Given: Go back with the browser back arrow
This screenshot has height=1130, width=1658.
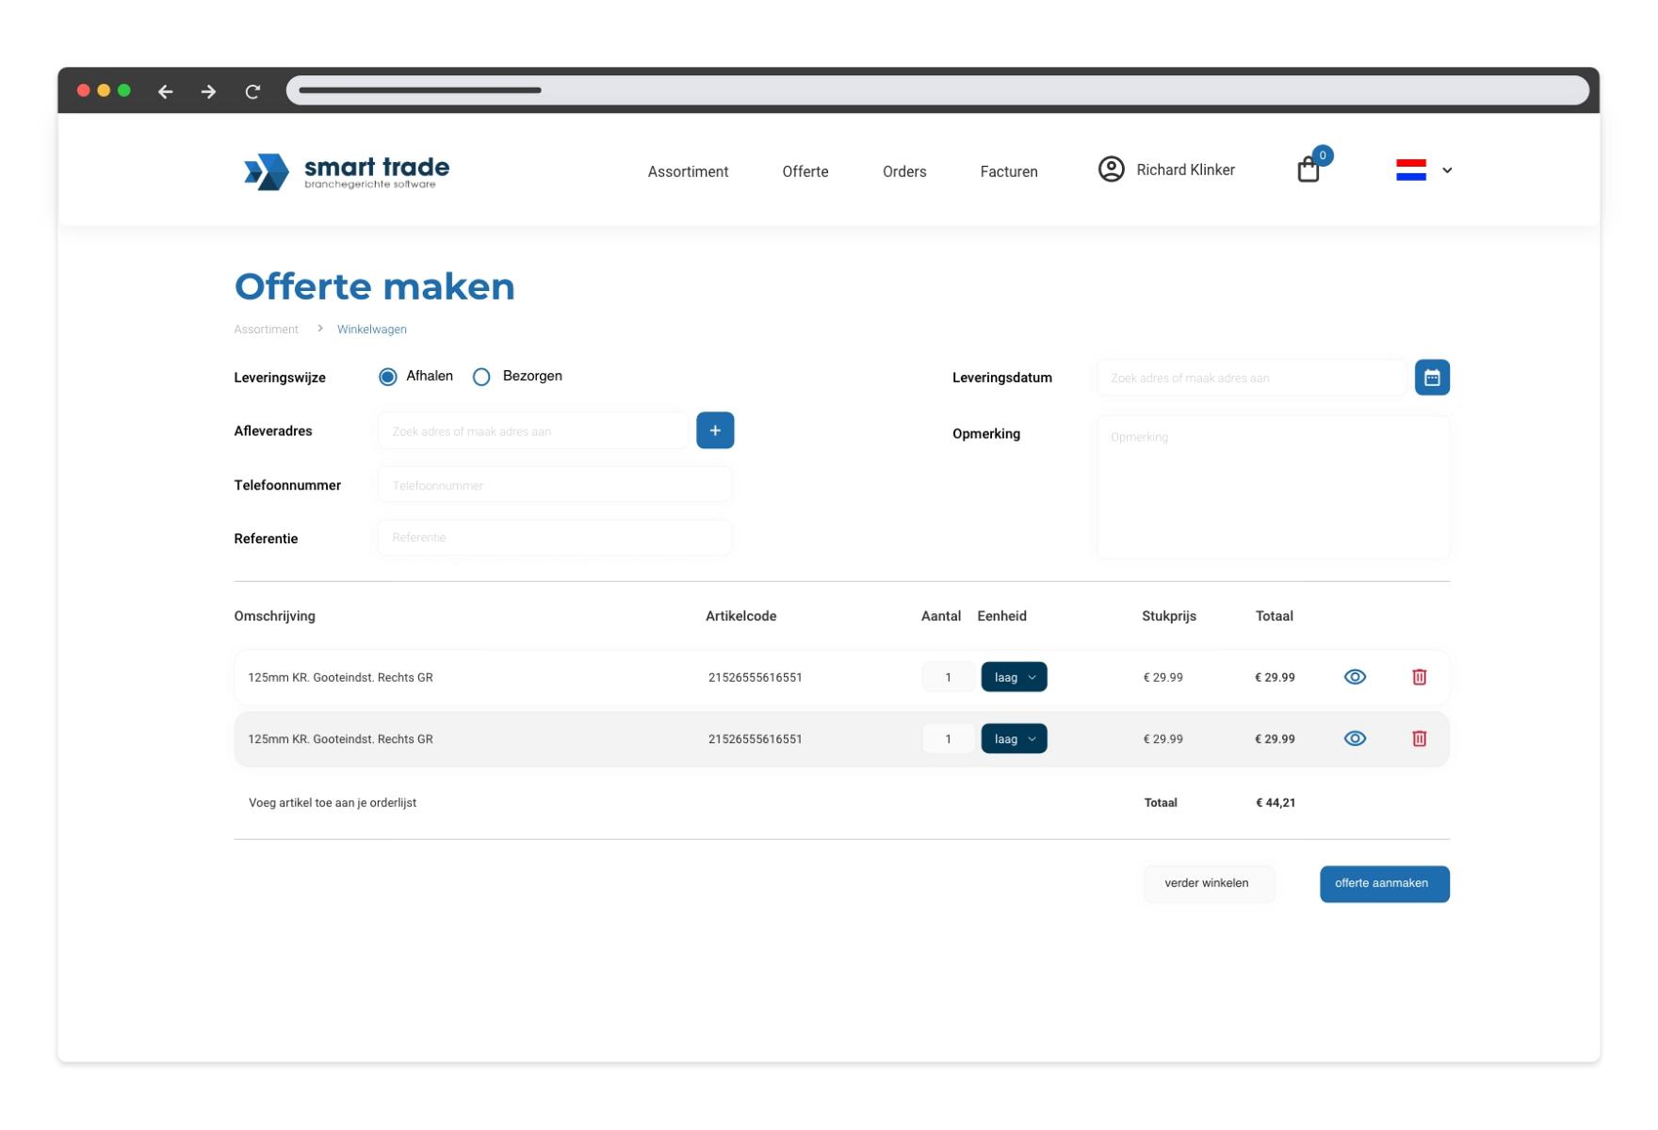Looking at the screenshot, I should 166,91.
